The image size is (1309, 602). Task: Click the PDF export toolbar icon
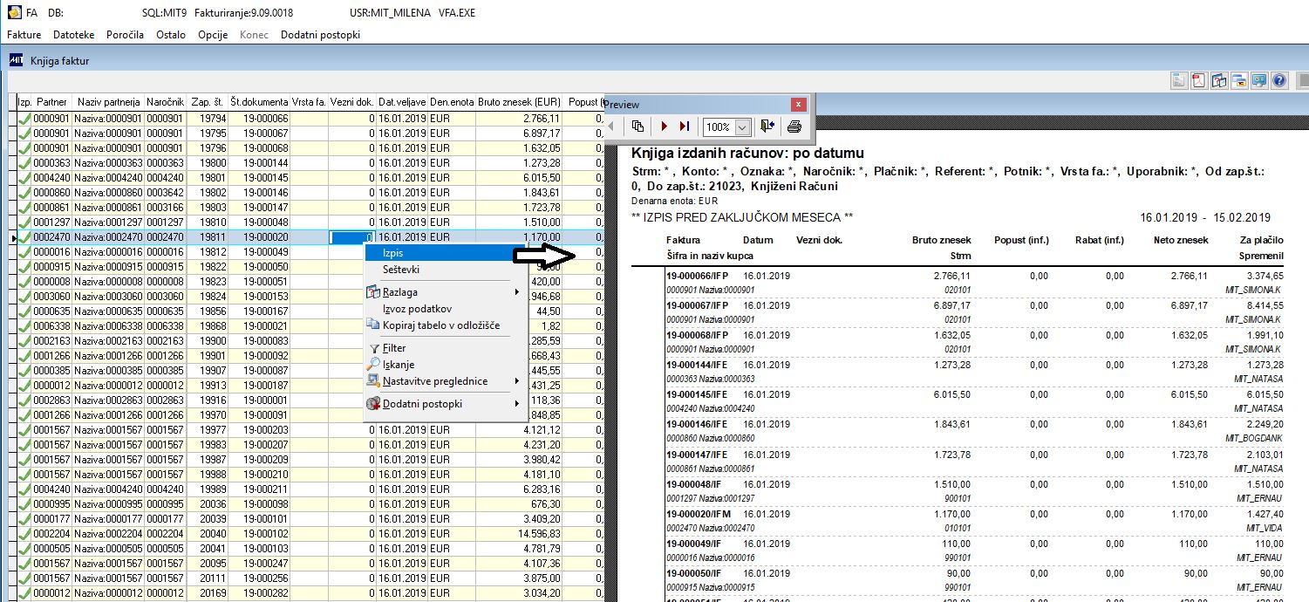1199,81
